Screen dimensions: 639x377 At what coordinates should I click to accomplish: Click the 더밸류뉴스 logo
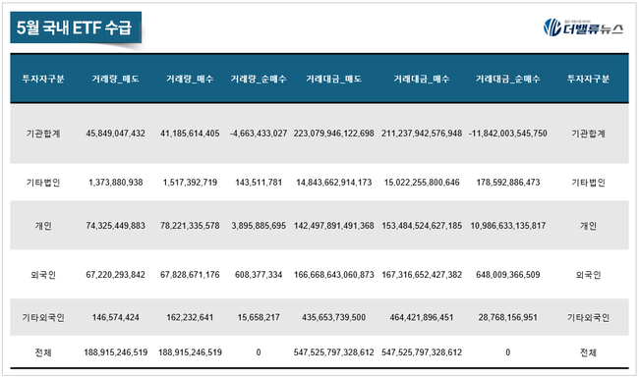click(x=583, y=27)
